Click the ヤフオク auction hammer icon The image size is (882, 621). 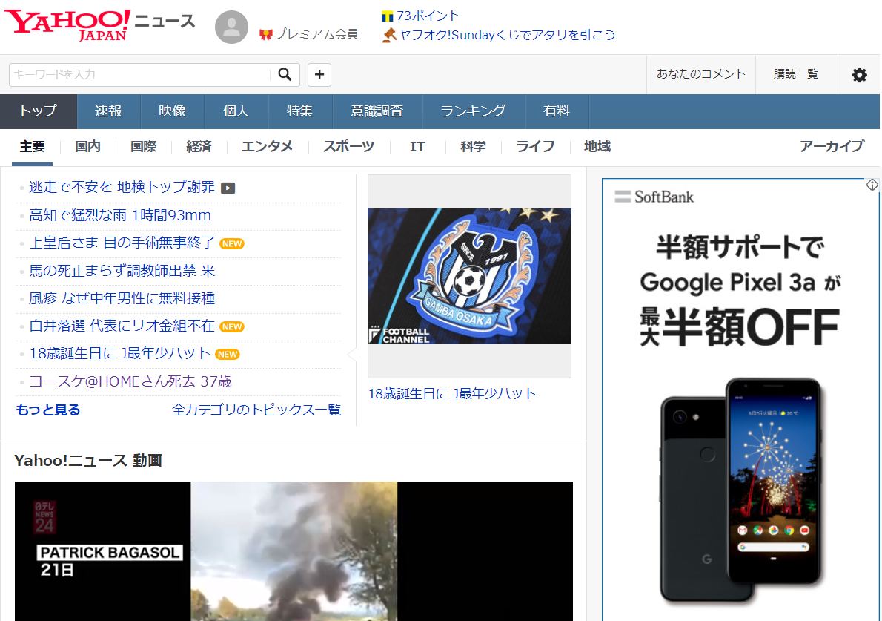pyautogui.click(x=389, y=35)
